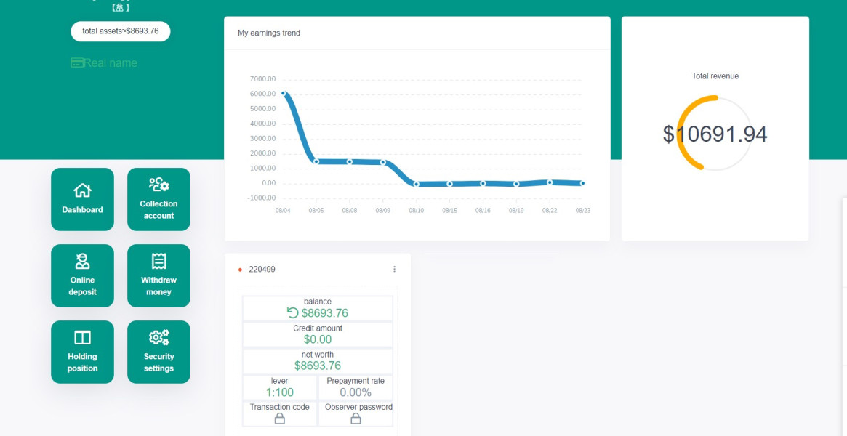Click the account number 220499 label

(x=262, y=270)
